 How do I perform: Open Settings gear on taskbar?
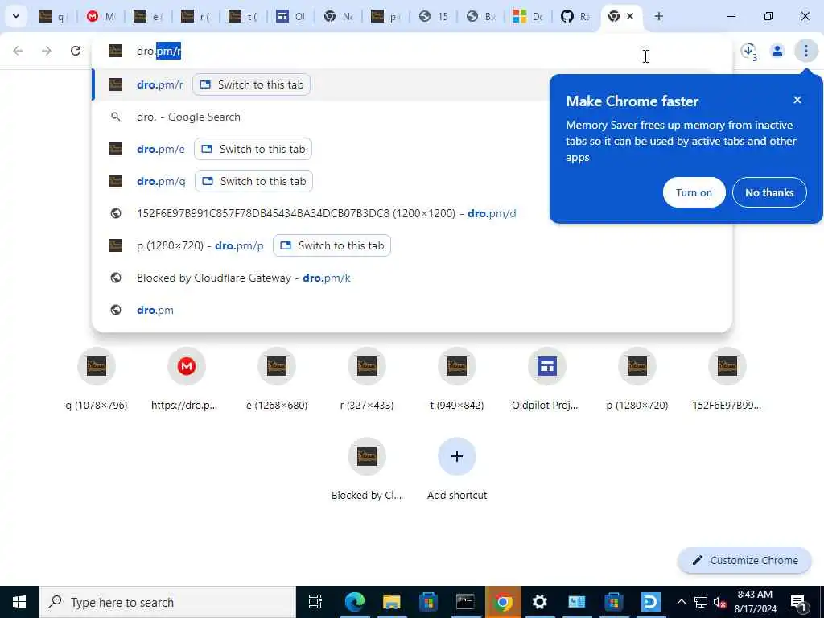pos(540,602)
